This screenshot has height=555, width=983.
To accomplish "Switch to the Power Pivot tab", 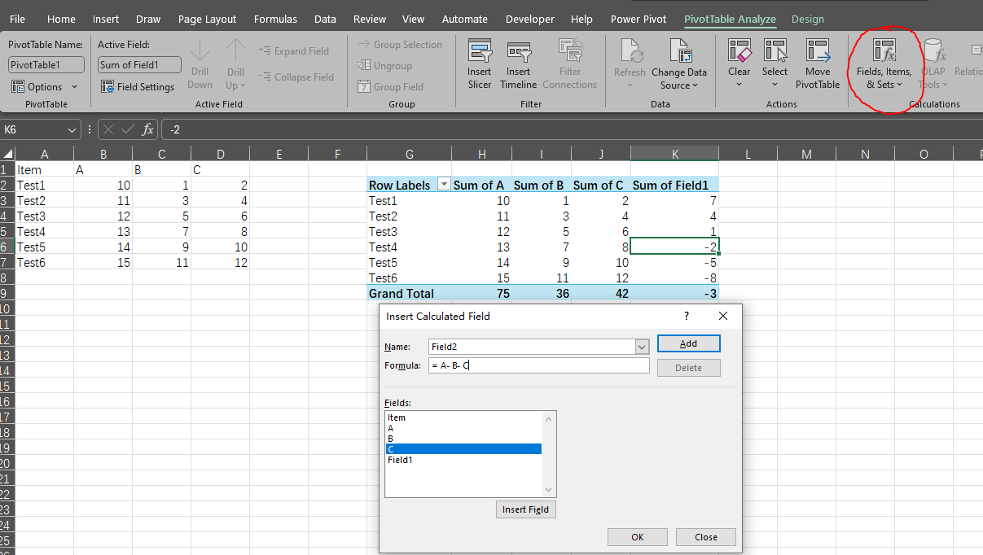I will tap(639, 19).
